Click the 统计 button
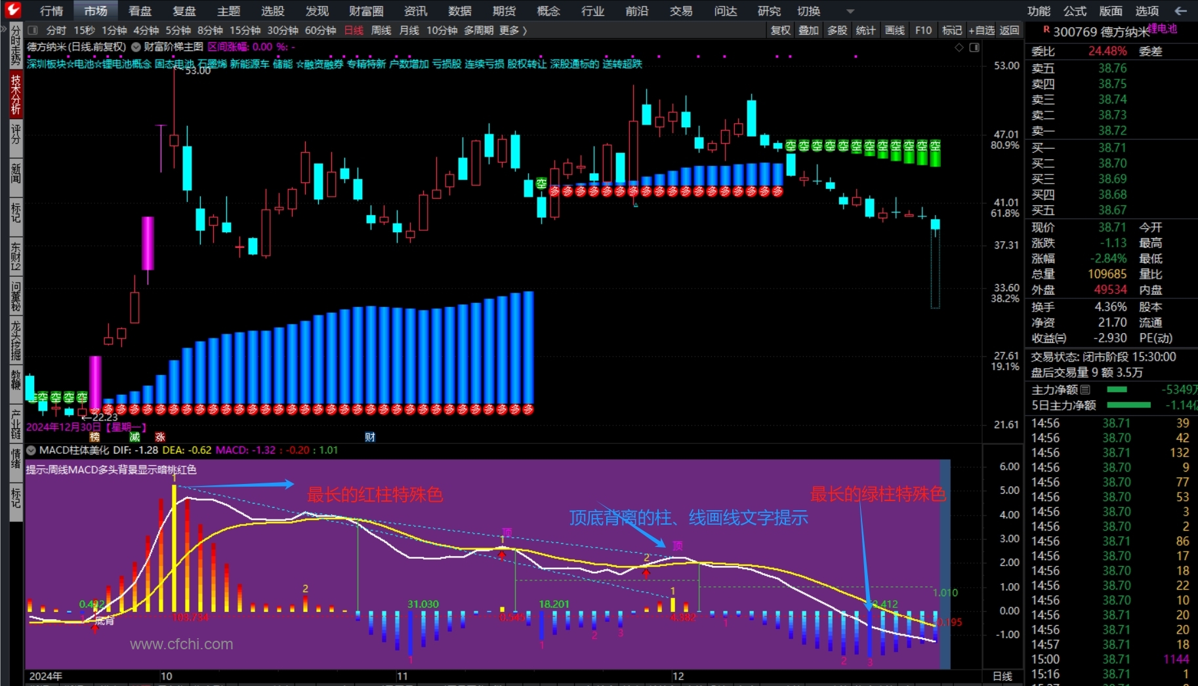Viewport: 1198px width, 686px height. click(865, 30)
